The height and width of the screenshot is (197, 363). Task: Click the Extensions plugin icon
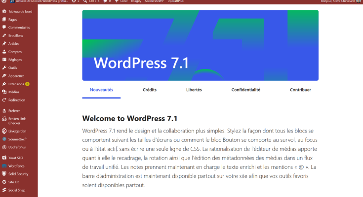(4, 84)
